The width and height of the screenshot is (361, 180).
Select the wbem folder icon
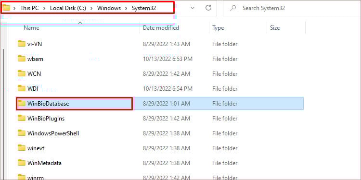21,59
